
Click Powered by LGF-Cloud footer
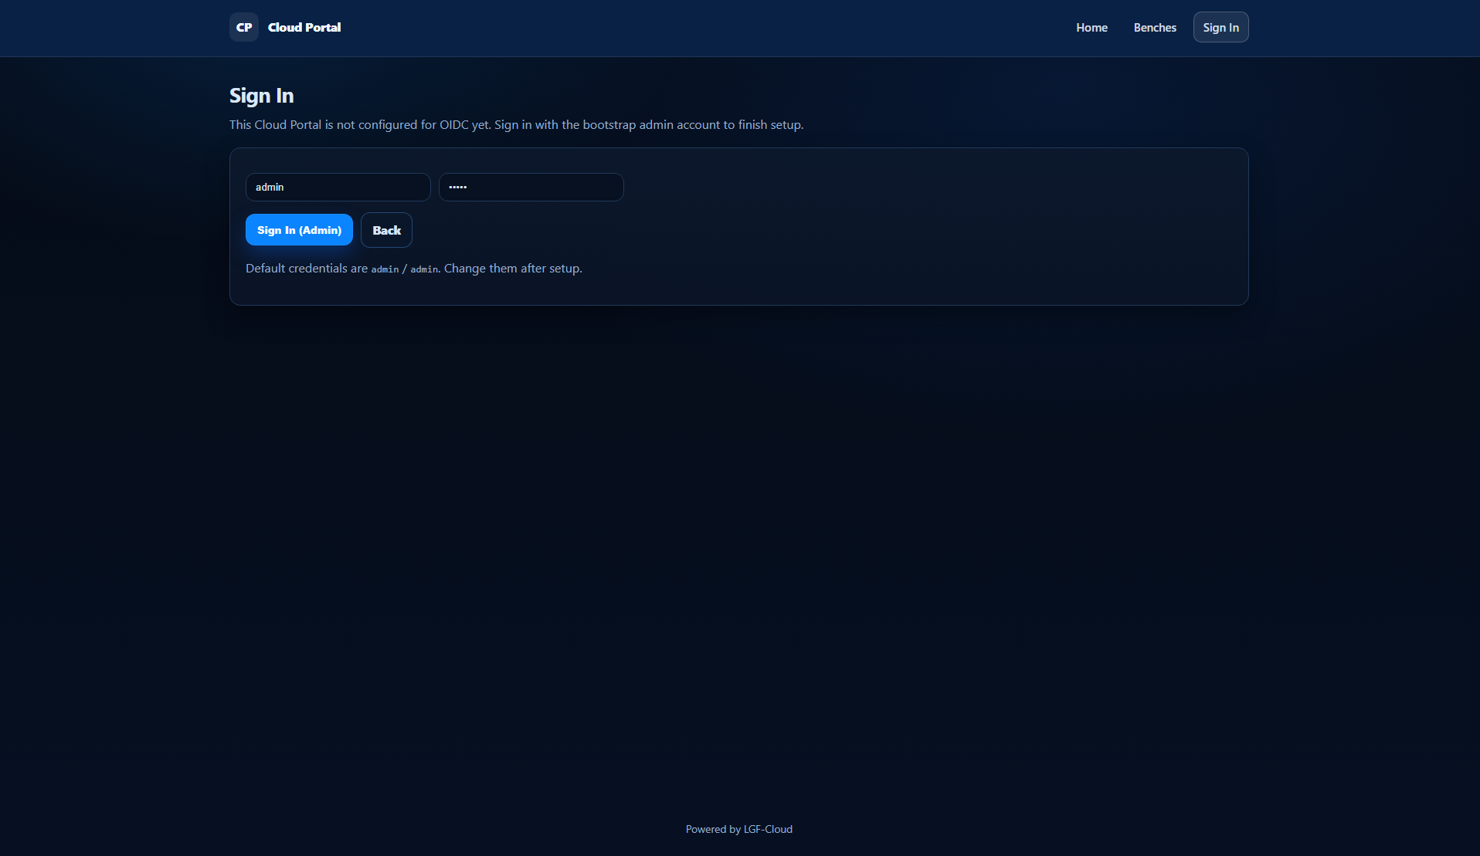pyautogui.click(x=739, y=829)
